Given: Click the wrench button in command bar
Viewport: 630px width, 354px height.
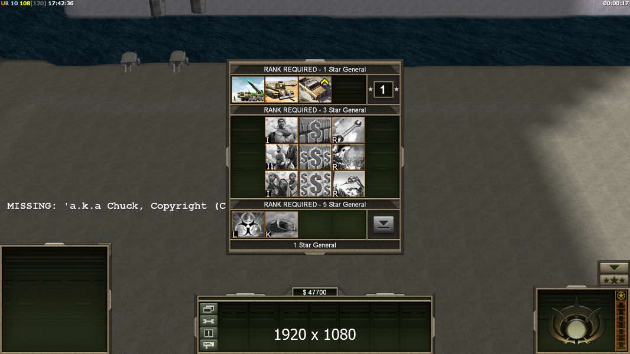Looking at the screenshot, I should point(209,321).
